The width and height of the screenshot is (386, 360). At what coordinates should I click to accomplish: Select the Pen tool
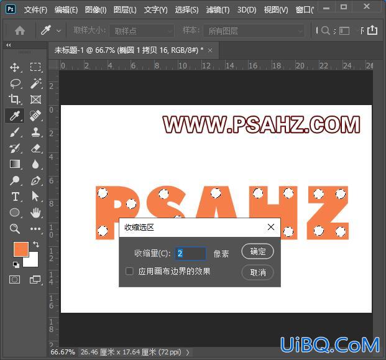[x=35, y=180]
